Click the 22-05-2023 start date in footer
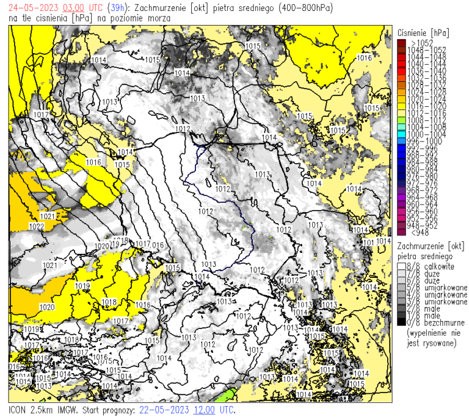Screen dimensions: 469x417 pos(164,410)
